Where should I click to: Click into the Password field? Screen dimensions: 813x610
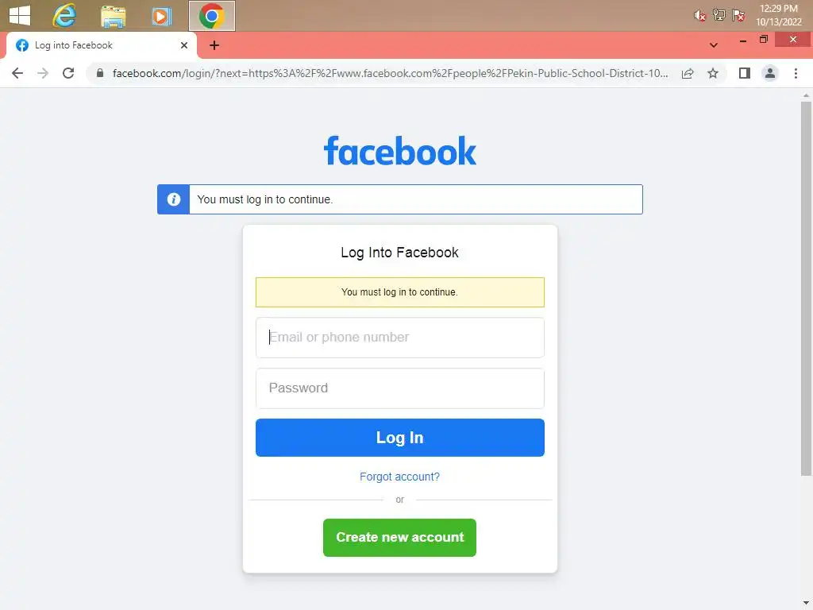(400, 388)
